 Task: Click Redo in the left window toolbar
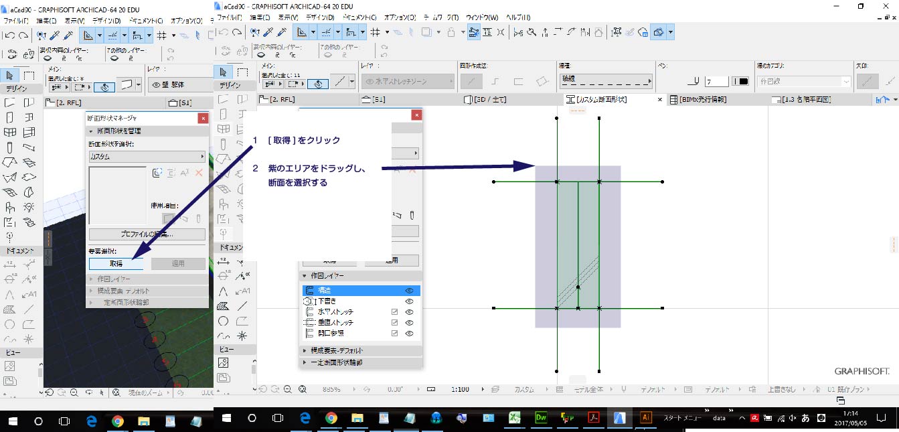pyautogui.click(x=23, y=35)
